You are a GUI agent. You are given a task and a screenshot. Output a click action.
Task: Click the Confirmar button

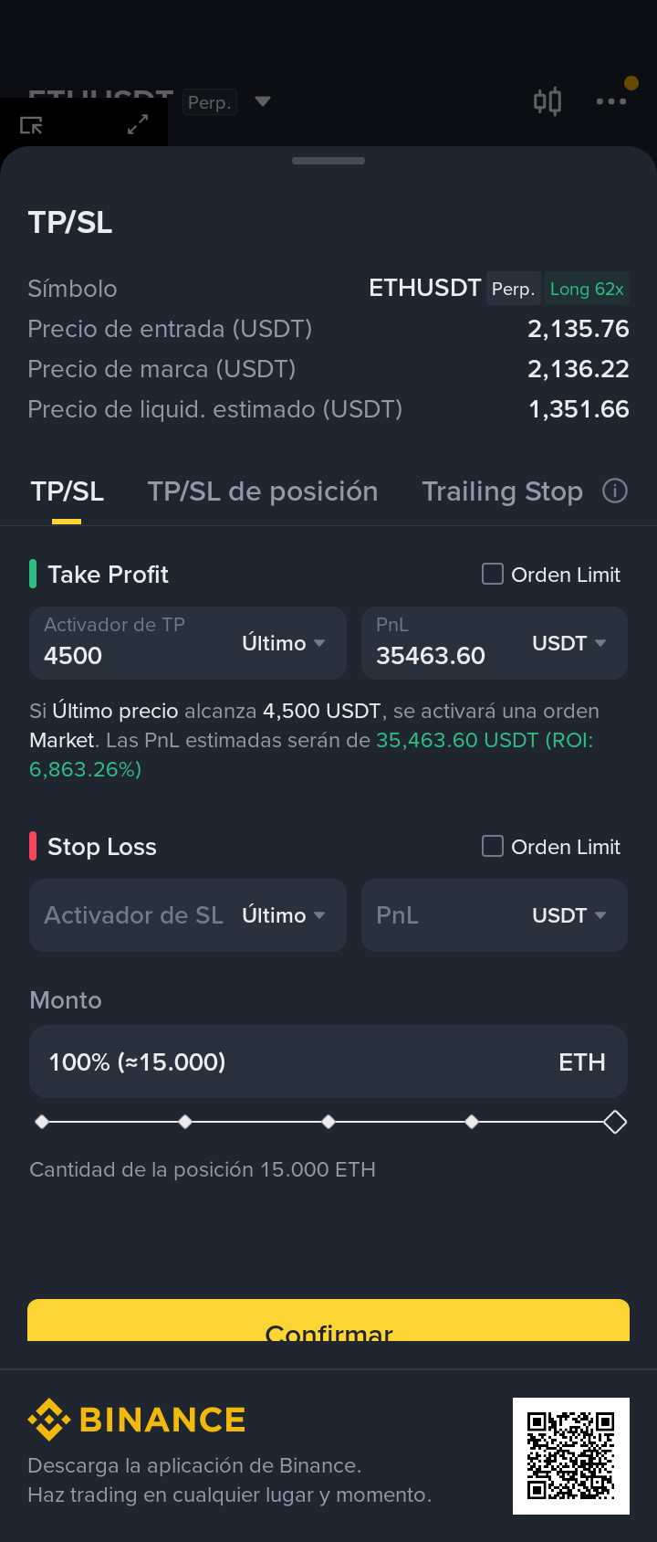click(x=328, y=1320)
